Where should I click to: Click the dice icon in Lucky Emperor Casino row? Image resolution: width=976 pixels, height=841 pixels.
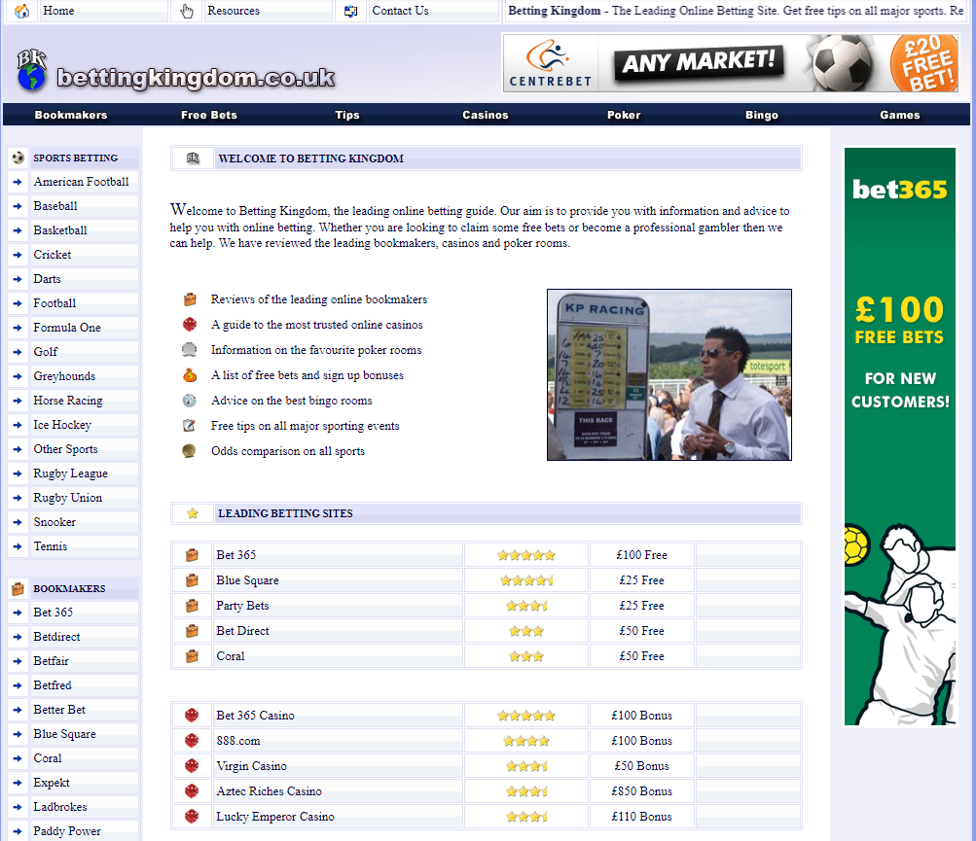(192, 817)
